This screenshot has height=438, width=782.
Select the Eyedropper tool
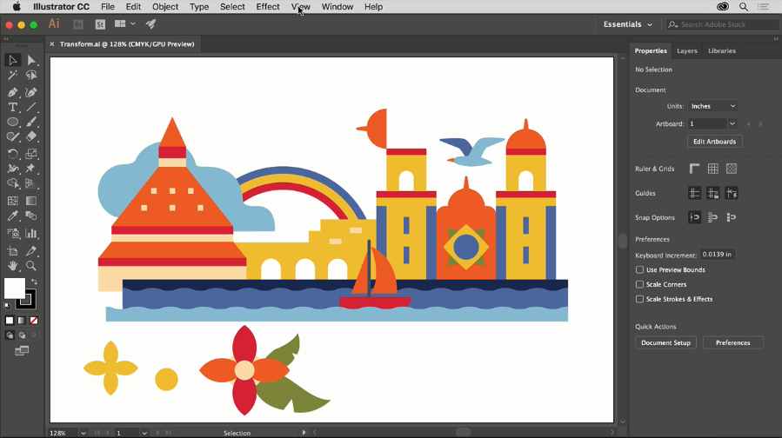pyautogui.click(x=12, y=216)
